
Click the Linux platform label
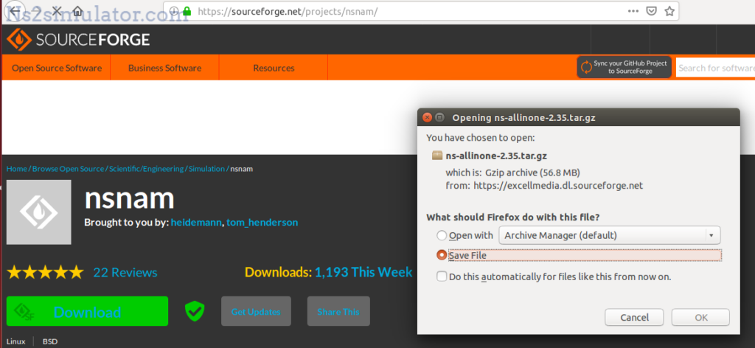coord(16,342)
